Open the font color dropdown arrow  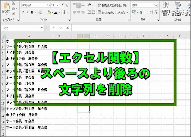pyautogui.click(x=59, y=12)
